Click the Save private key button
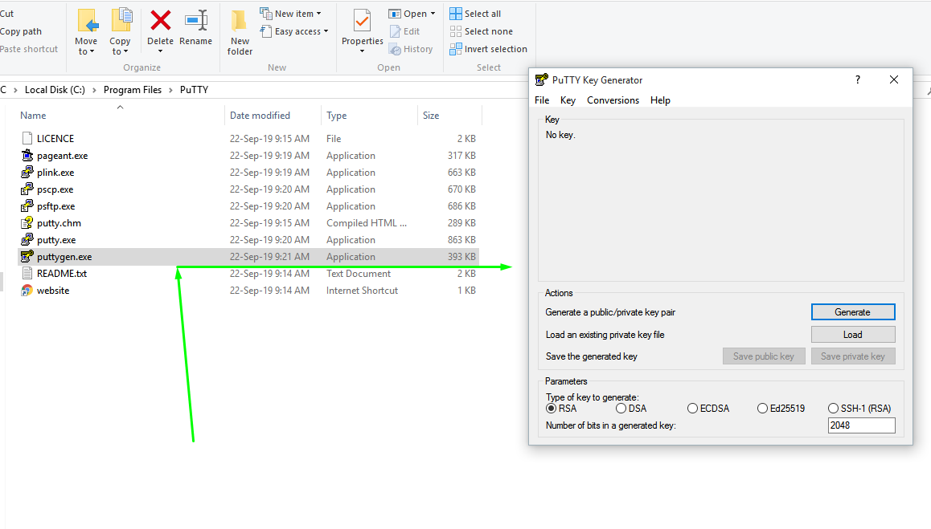The width and height of the screenshot is (931, 529). [x=853, y=356]
